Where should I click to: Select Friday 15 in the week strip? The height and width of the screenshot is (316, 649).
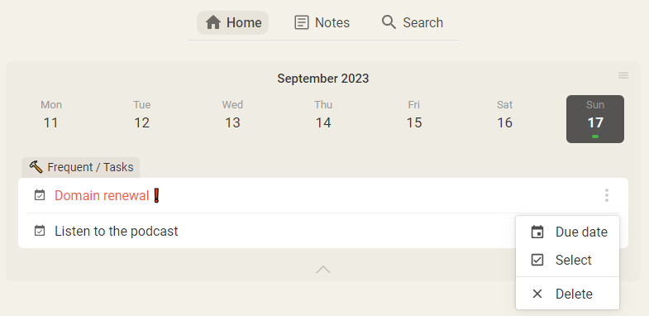point(414,119)
